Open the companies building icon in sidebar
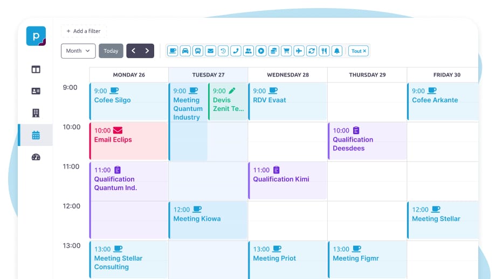The height and width of the screenshot is (279, 496). (36, 113)
